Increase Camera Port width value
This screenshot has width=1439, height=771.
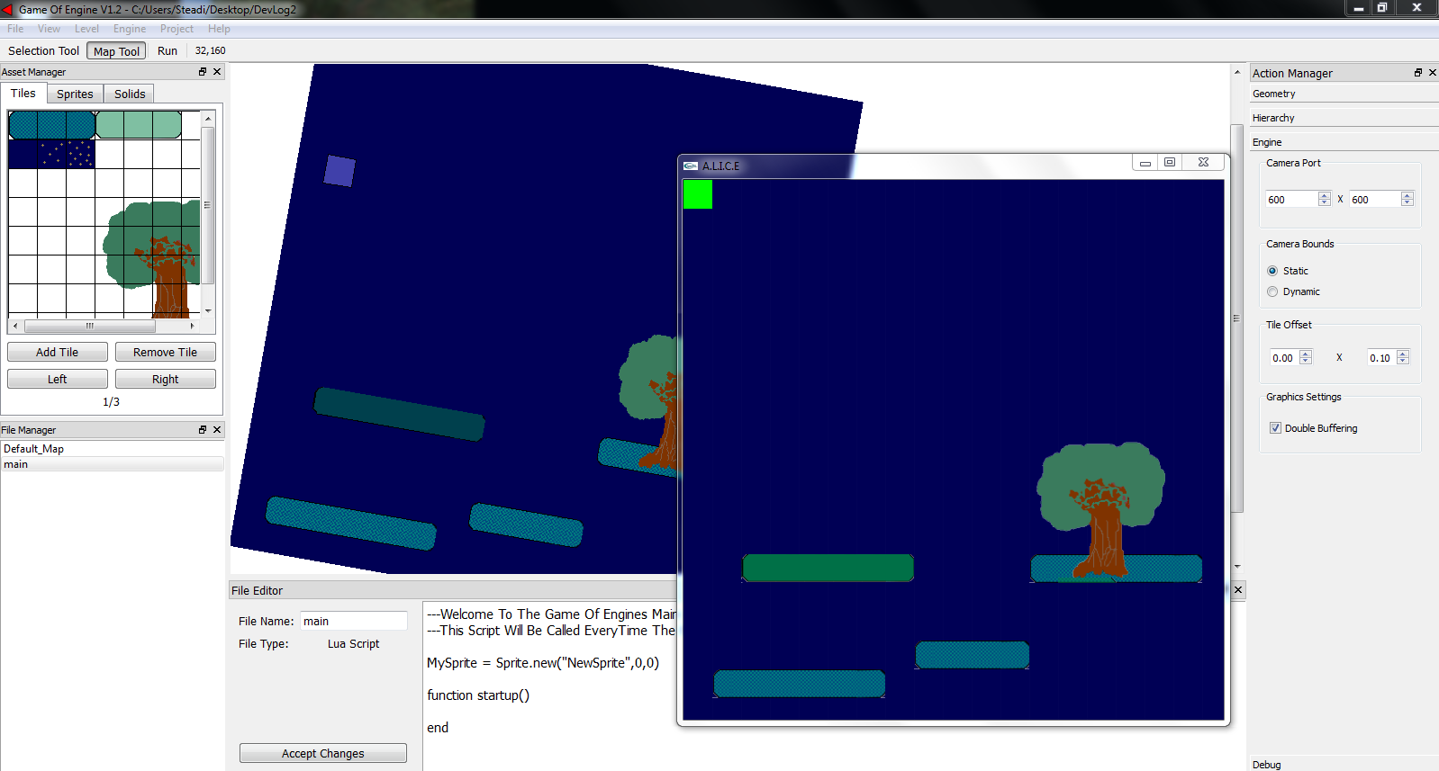1325,195
